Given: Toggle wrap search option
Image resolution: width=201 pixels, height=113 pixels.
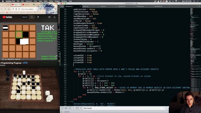Looking at the screenshot, I should 73,108.
